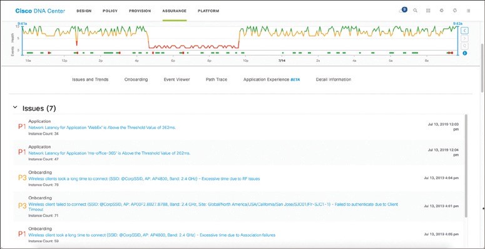Open the settings gear icon in header
This screenshot has height=249, width=485.
click(442, 11)
